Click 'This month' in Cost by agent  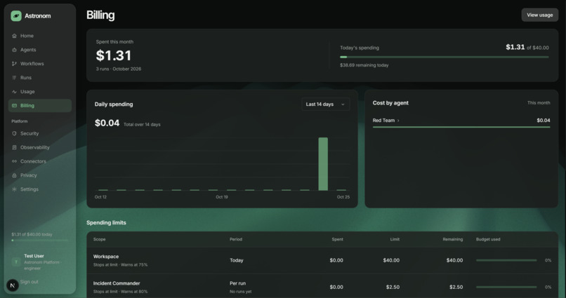pyautogui.click(x=539, y=103)
